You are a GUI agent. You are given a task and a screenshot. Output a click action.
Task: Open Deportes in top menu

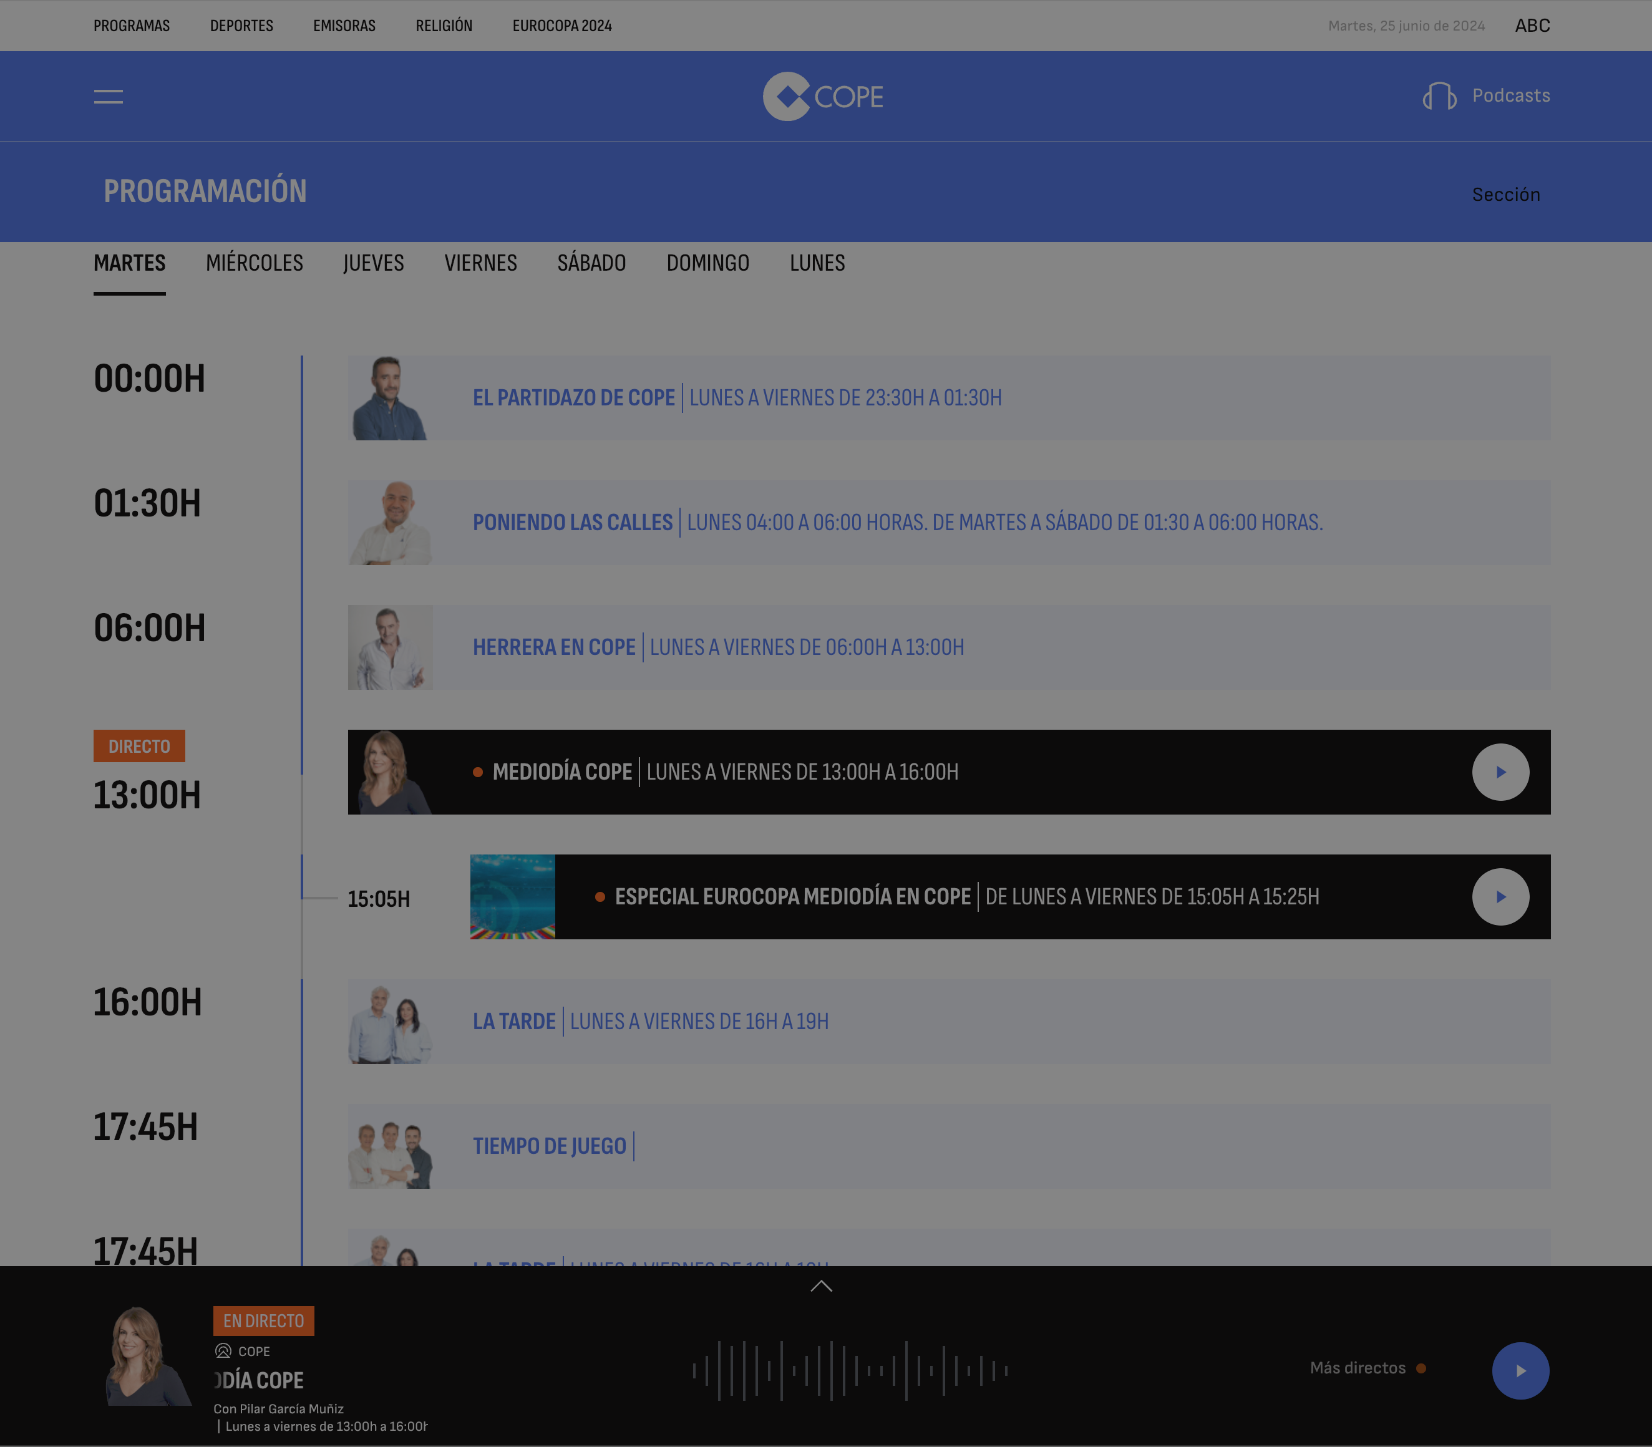[241, 26]
